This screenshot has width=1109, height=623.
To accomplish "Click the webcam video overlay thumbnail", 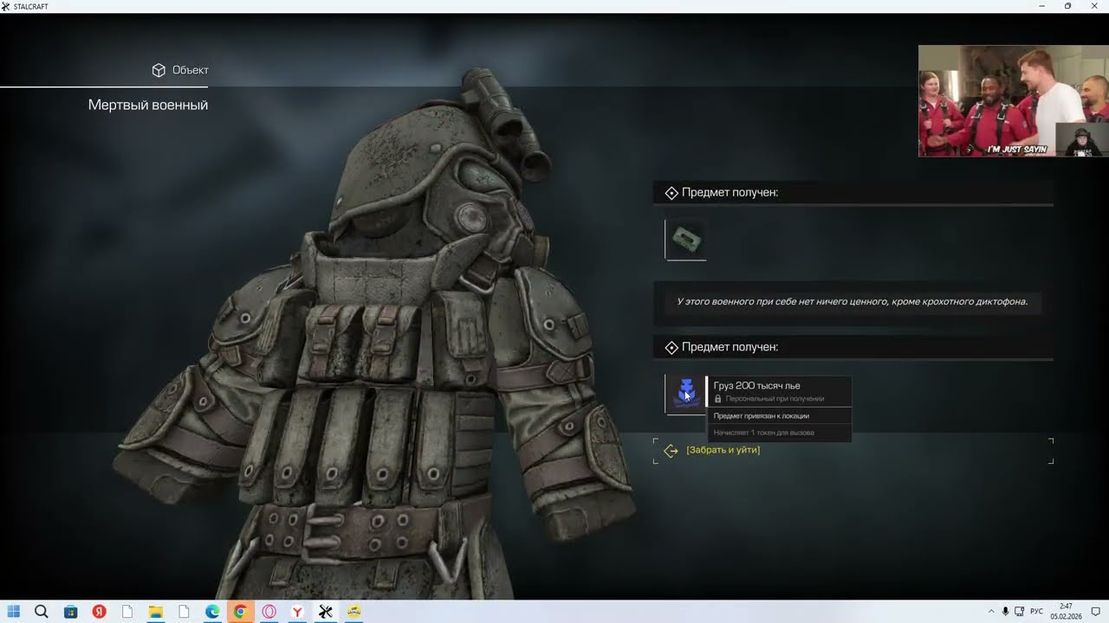I will point(1012,101).
